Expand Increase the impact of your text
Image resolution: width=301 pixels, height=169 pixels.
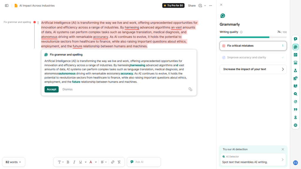click(x=253, y=69)
